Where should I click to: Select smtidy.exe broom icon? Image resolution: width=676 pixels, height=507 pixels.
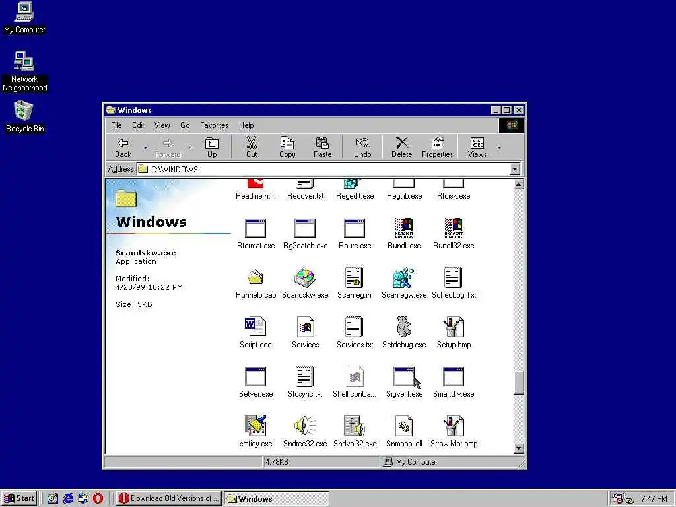click(x=255, y=426)
